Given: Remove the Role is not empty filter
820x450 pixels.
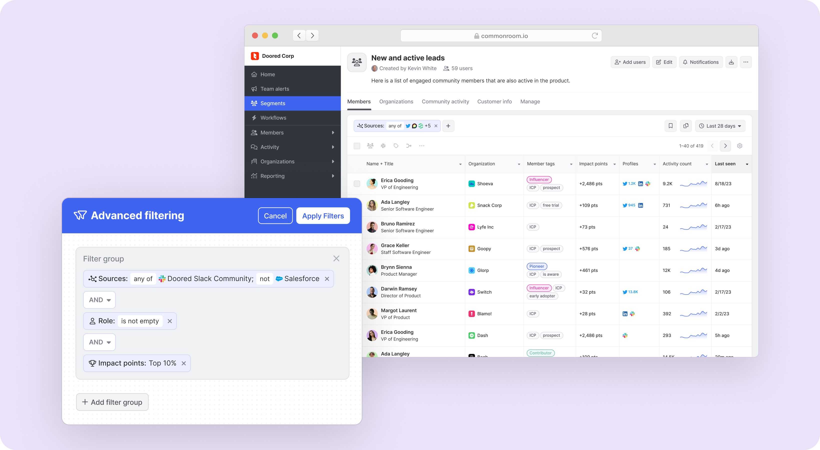Looking at the screenshot, I should pos(170,321).
